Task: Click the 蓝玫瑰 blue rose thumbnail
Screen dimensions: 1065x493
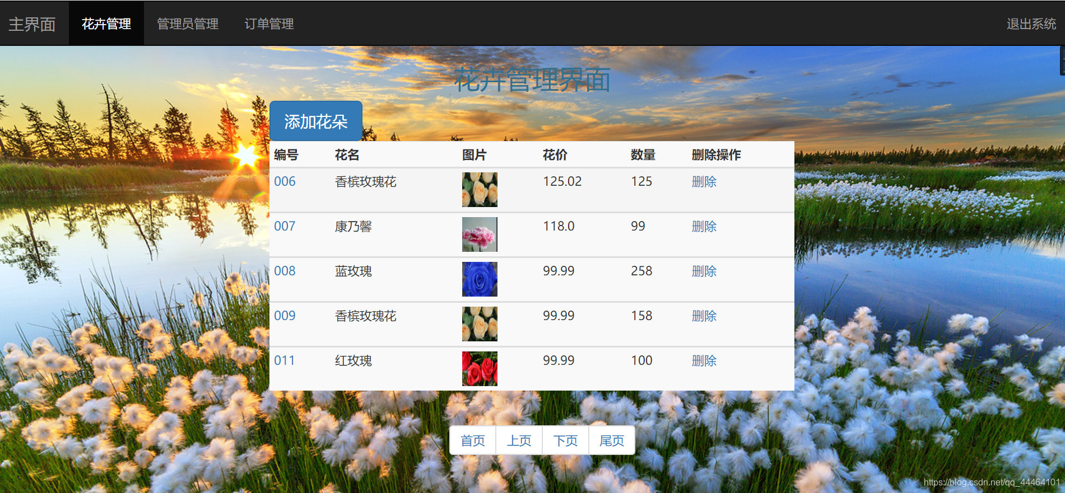Action: 480,279
